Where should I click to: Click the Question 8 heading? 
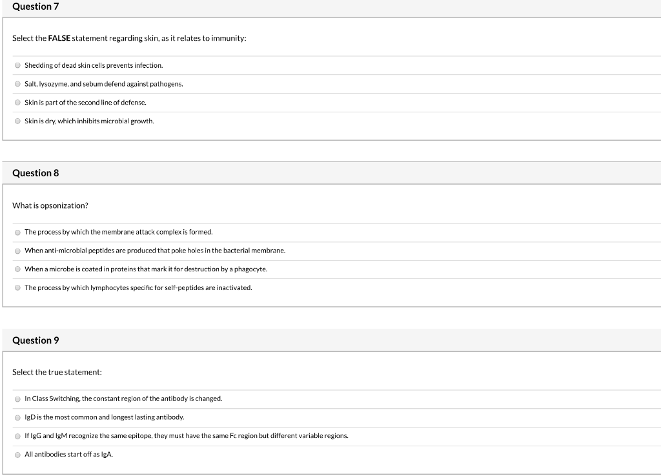pos(36,173)
